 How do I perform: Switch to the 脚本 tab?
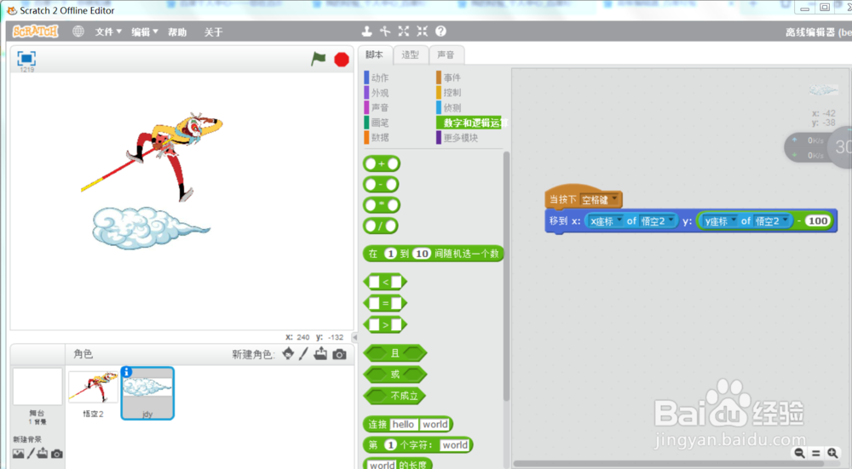(374, 54)
